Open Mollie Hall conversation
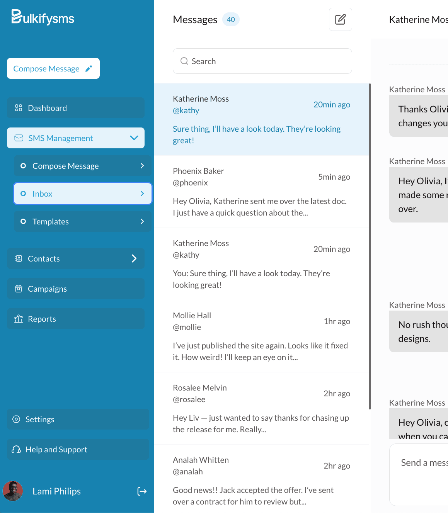The image size is (448, 513). (x=262, y=336)
